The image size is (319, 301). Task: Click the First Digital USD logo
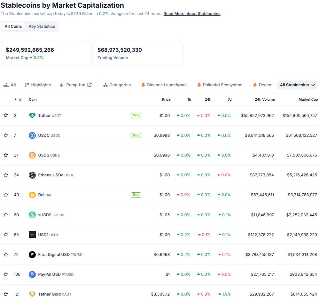click(x=32, y=254)
